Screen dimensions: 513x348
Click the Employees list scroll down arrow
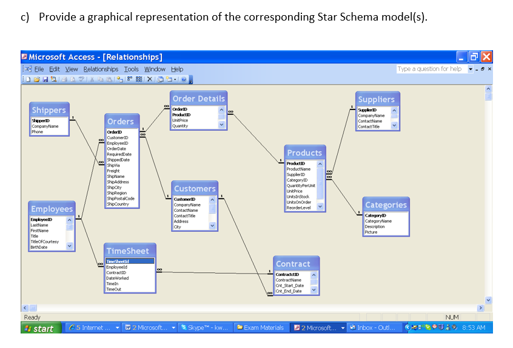tap(69, 246)
